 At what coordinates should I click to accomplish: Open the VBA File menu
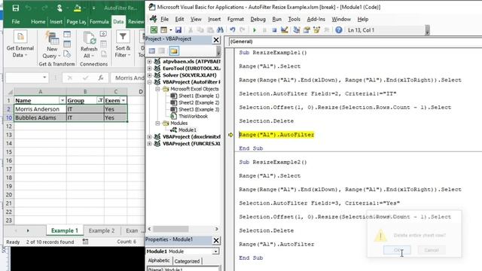[x=164, y=19]
